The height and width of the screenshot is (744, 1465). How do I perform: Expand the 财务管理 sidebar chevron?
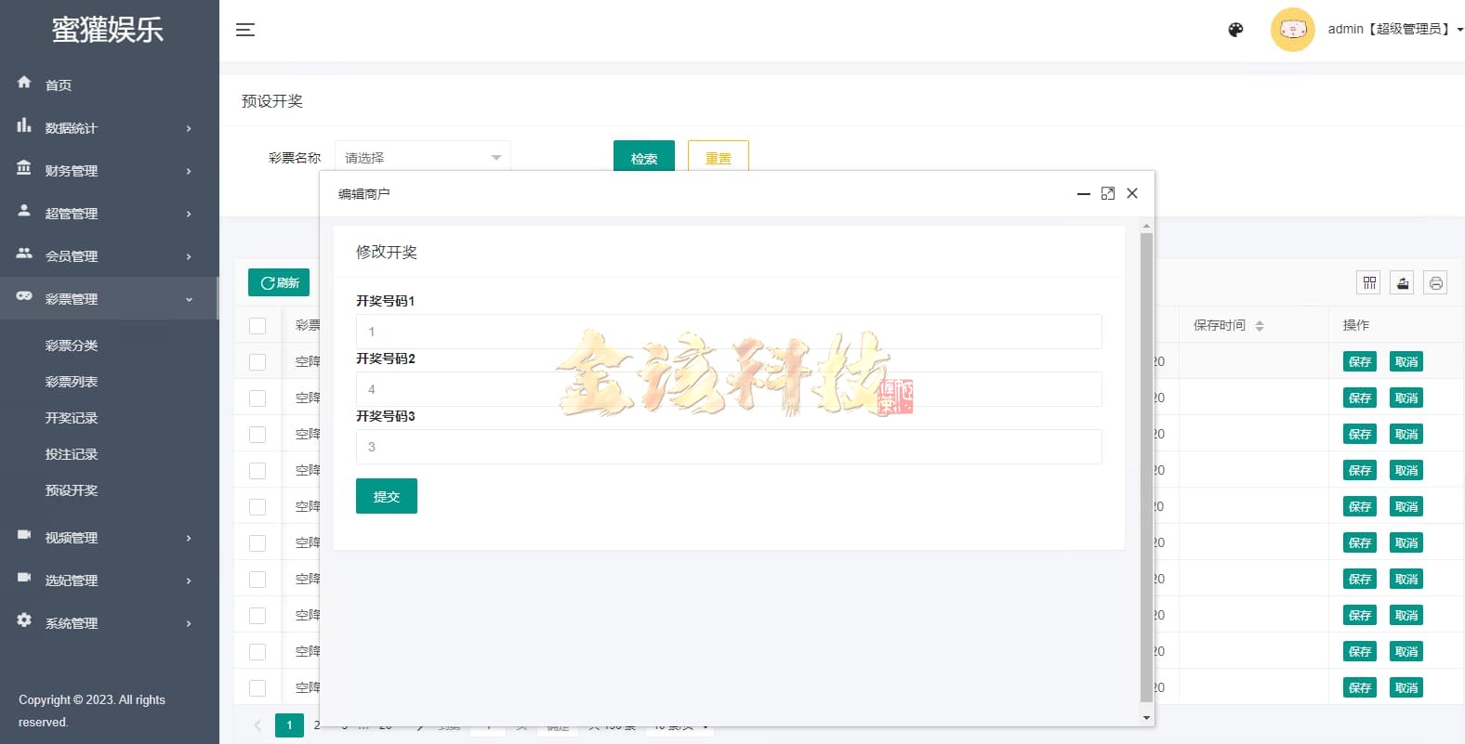tap(189, 171)
